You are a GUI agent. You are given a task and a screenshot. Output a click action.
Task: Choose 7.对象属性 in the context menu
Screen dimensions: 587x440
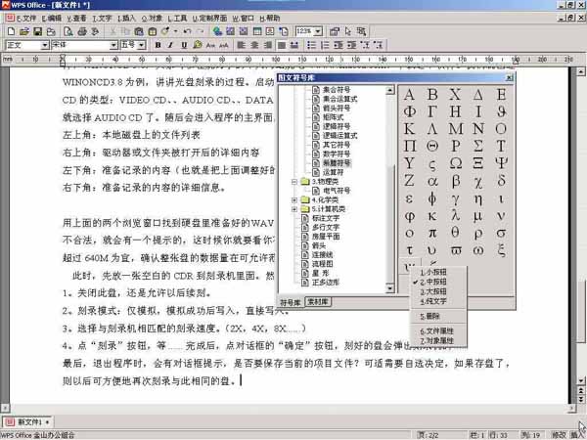437,341
